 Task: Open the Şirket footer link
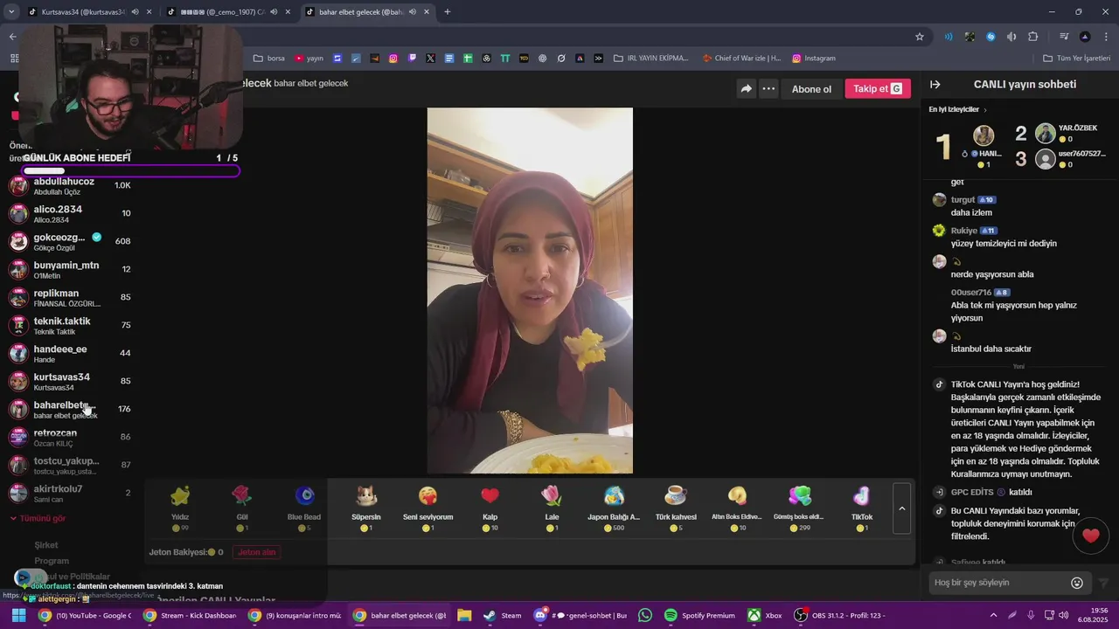[x=46, y=545]
